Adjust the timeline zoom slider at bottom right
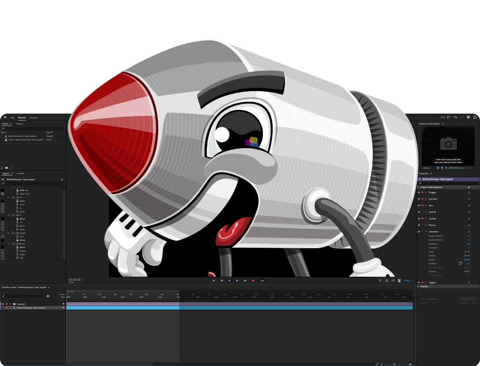The height and width of the screenshot is (366, 480). [394, 364]
